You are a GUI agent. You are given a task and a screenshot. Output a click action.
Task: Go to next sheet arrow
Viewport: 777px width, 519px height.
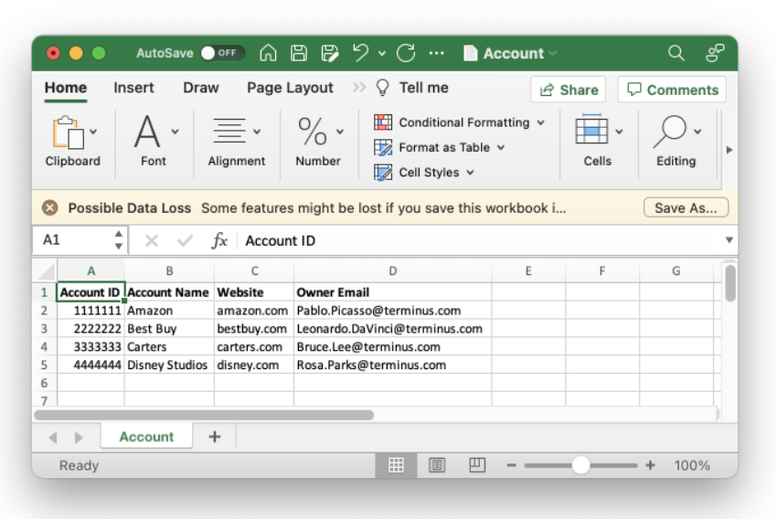pyautogui.click(x=79, y=438)
